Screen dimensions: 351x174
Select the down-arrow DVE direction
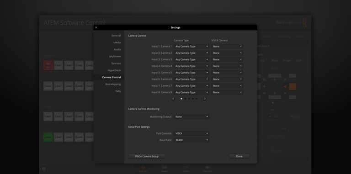(275, 93)
